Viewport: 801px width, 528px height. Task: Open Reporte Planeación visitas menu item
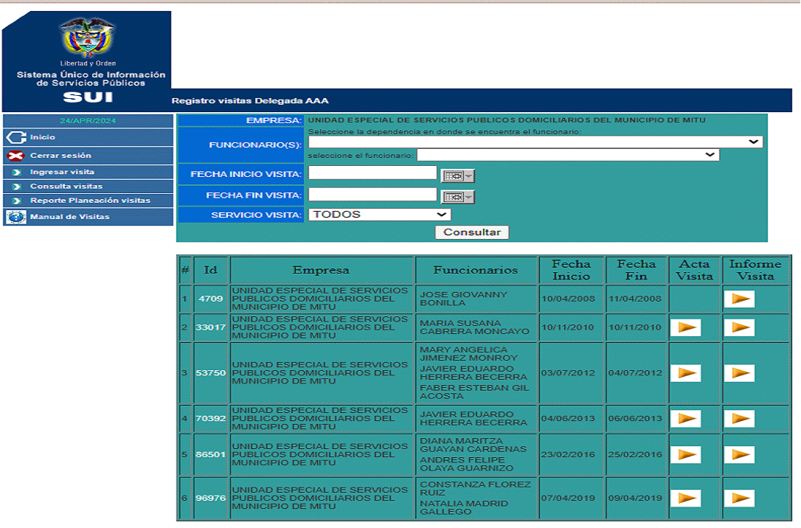(x=89, y=201)
